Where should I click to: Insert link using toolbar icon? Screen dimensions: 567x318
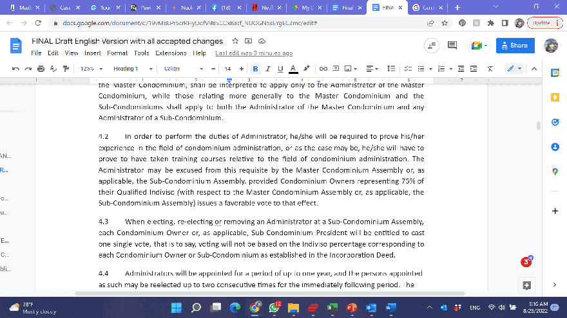point(323,69)
